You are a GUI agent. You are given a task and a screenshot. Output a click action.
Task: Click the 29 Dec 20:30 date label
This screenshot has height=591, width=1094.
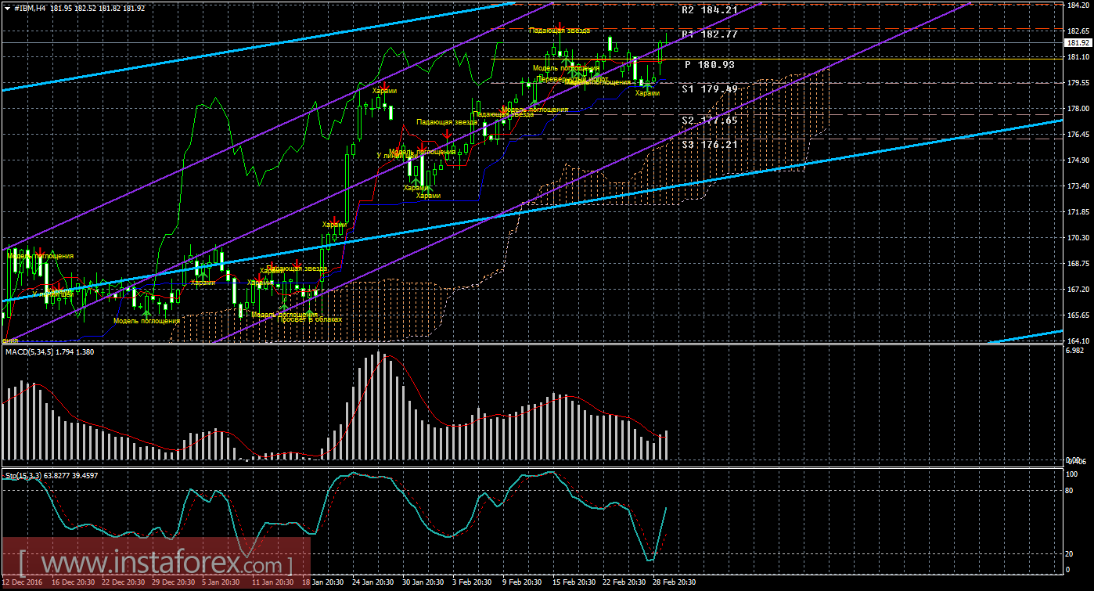coord(172,583)
